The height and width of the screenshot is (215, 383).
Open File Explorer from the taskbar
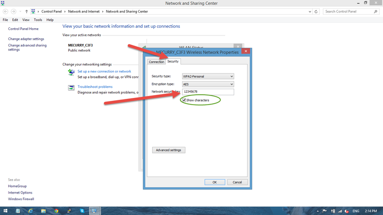pyautogui.click(x=43, y=210)
